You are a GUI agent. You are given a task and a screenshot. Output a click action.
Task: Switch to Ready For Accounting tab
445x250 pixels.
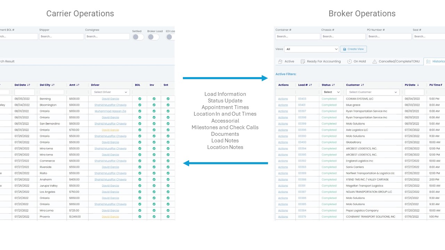(321, 61)
